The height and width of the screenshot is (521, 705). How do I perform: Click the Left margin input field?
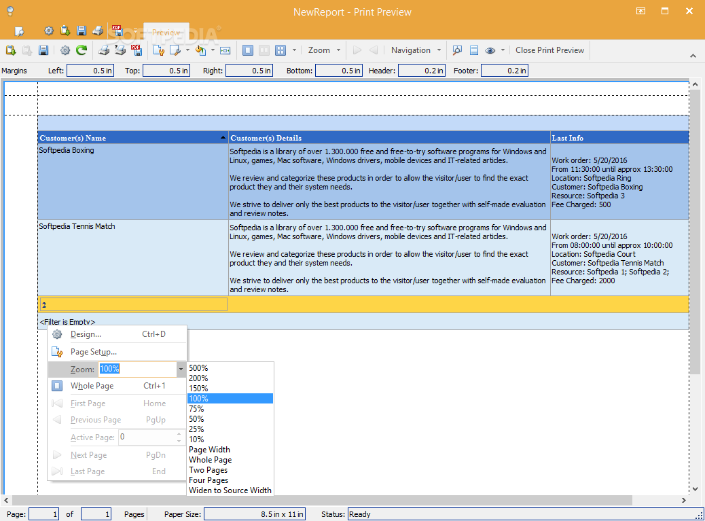(x=90, y=71)
